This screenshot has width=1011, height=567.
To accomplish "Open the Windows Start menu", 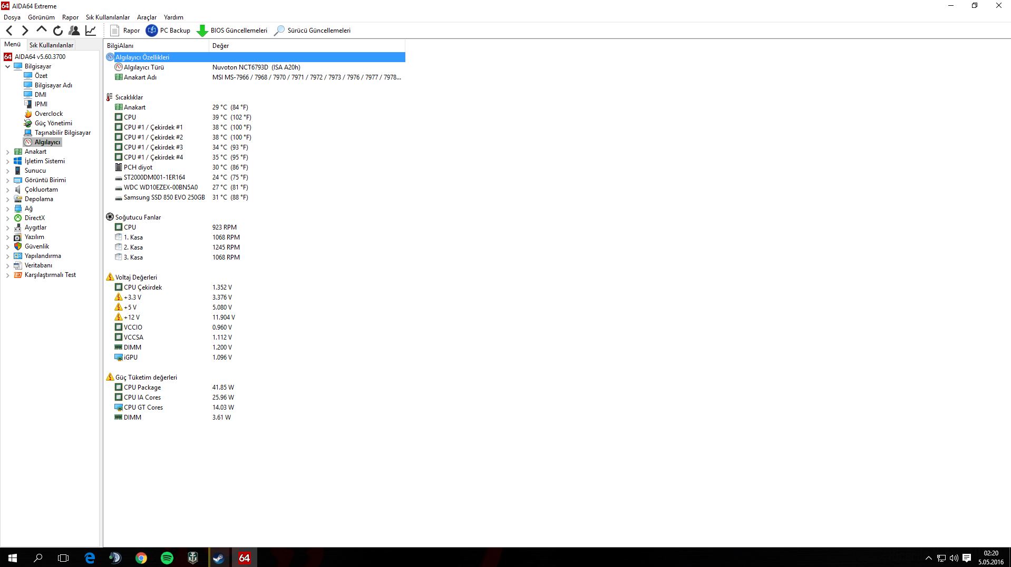I will tap(13, 558).
